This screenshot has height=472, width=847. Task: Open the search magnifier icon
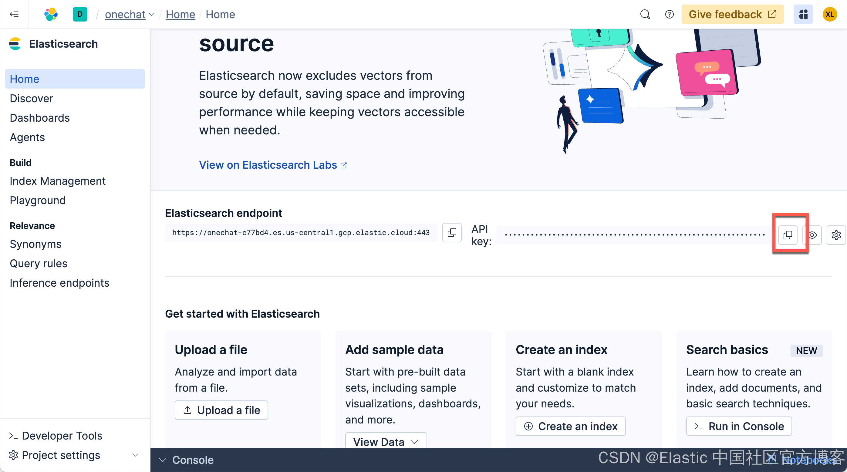click(645, 14)
